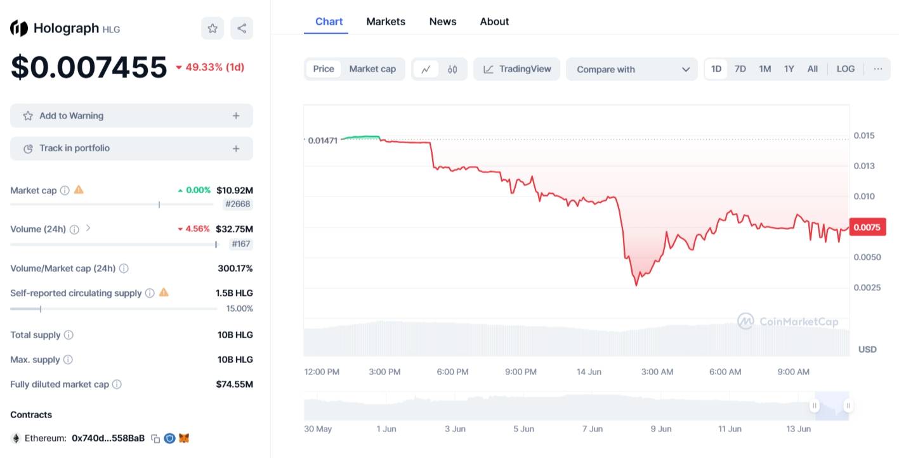Image resolution: width=899 pixels, height=458 pixels.
Task: Click the circulating supply warning triangle
Action: (x=164, y=292)
